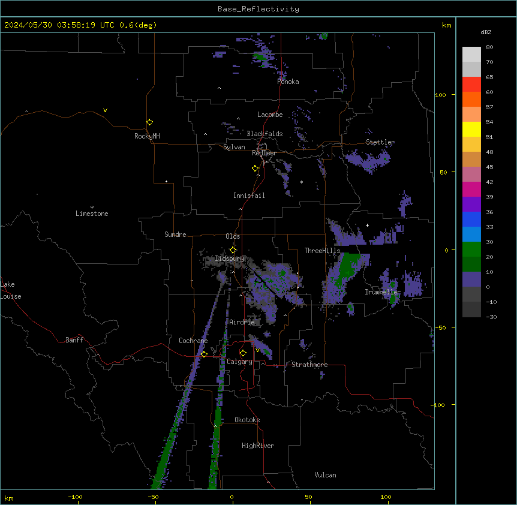Click the Lake Louise label
517x505 pixels.
11,290
